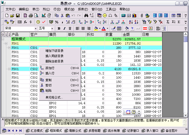The width and height of the screenshot is (189, 135).
Task: Go to first sheet navigation arrow
Action: click(9, 131)
